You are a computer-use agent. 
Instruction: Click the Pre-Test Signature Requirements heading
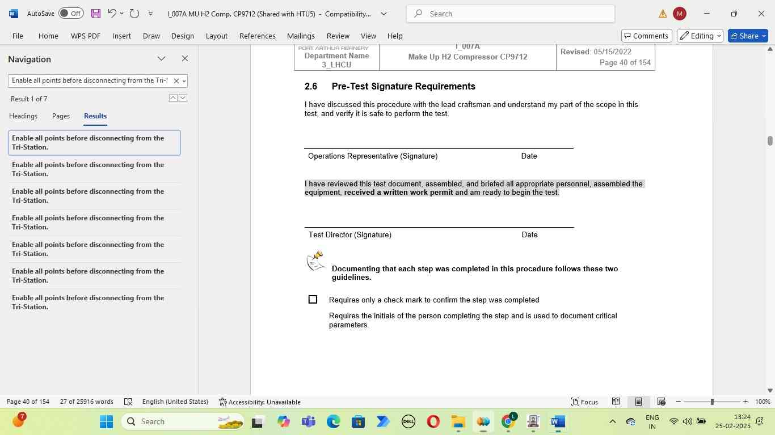[403, 86]
